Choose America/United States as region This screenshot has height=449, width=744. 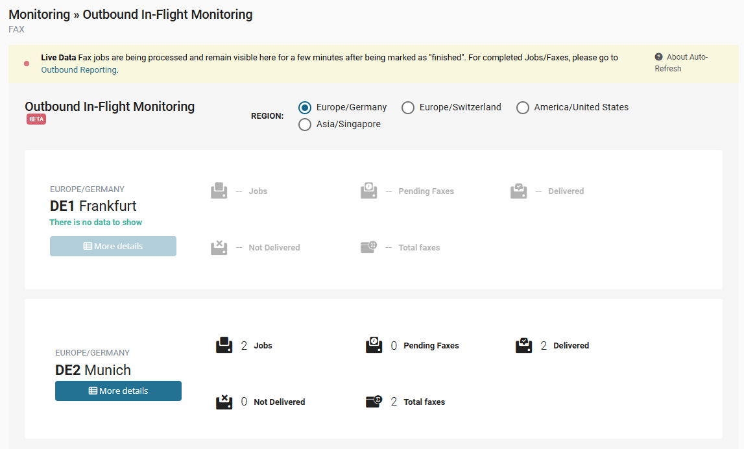coord(523,108)
